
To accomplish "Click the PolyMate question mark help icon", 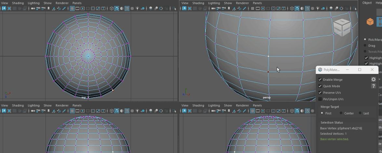I will [373, 86].
